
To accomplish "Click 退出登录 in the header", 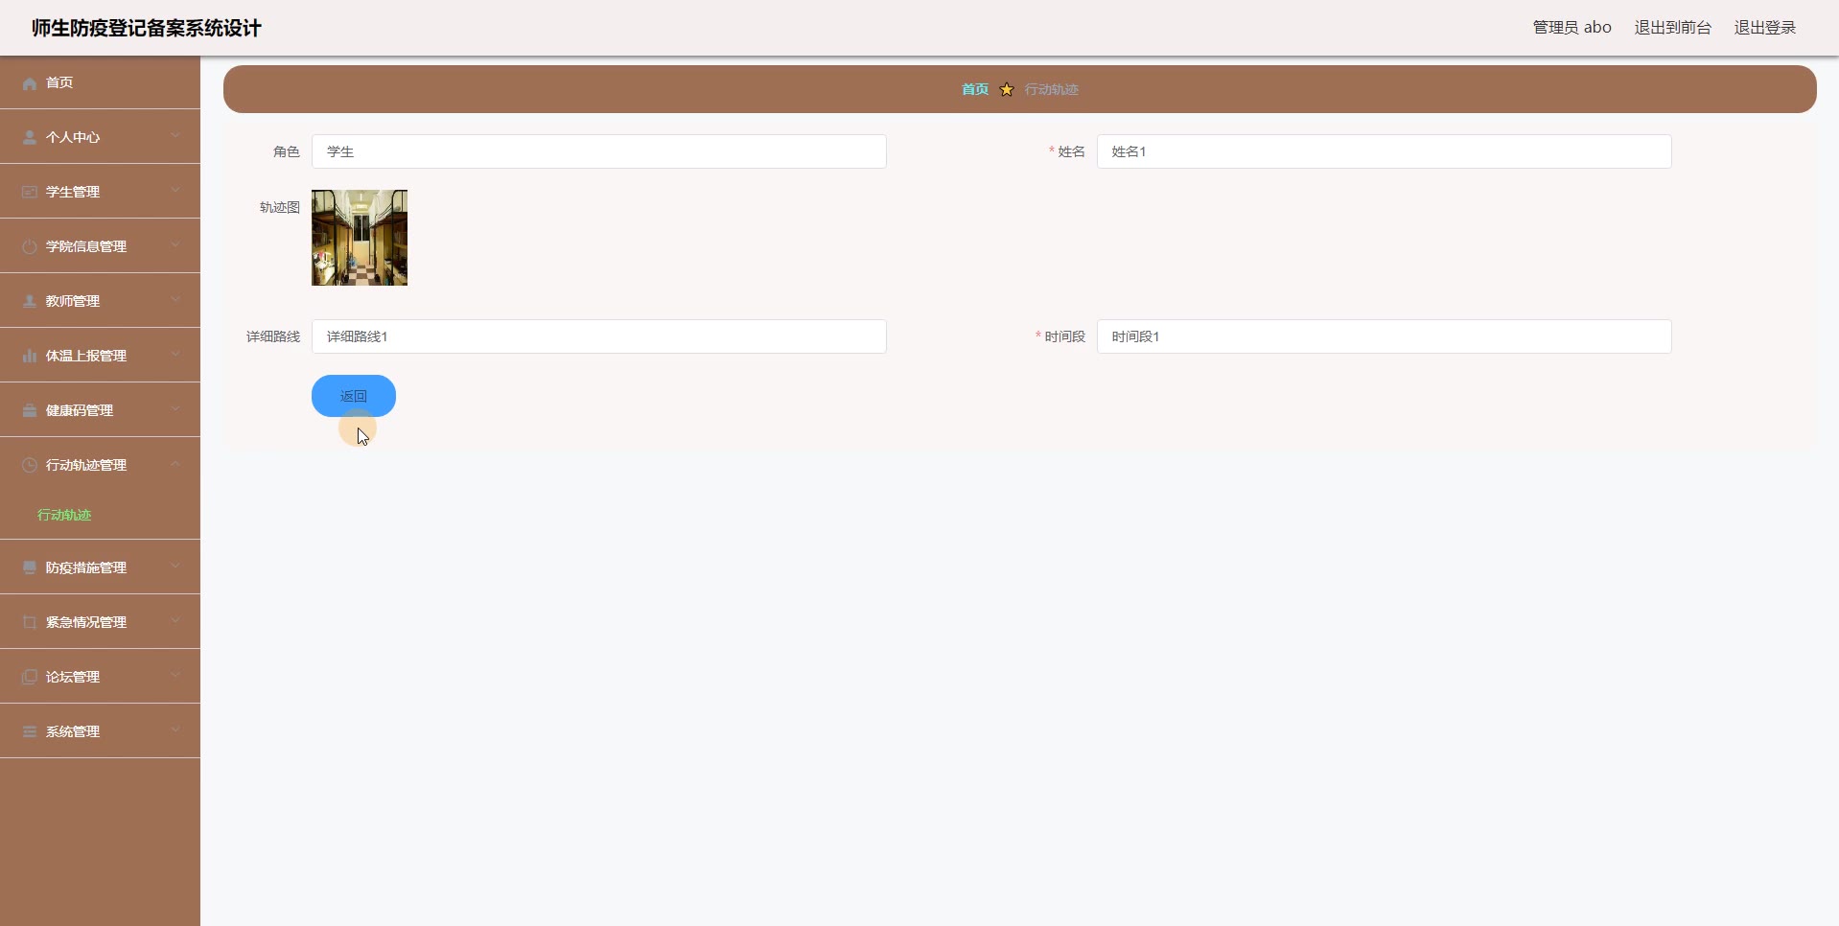I will pyautogui.click(x=1765, y=28).
